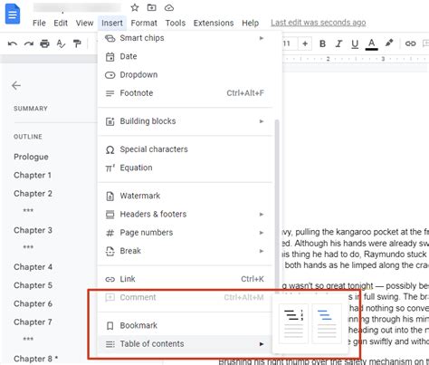Toggle italic formatting
Screen dimensions: 429x365
[x=338, y=43]
